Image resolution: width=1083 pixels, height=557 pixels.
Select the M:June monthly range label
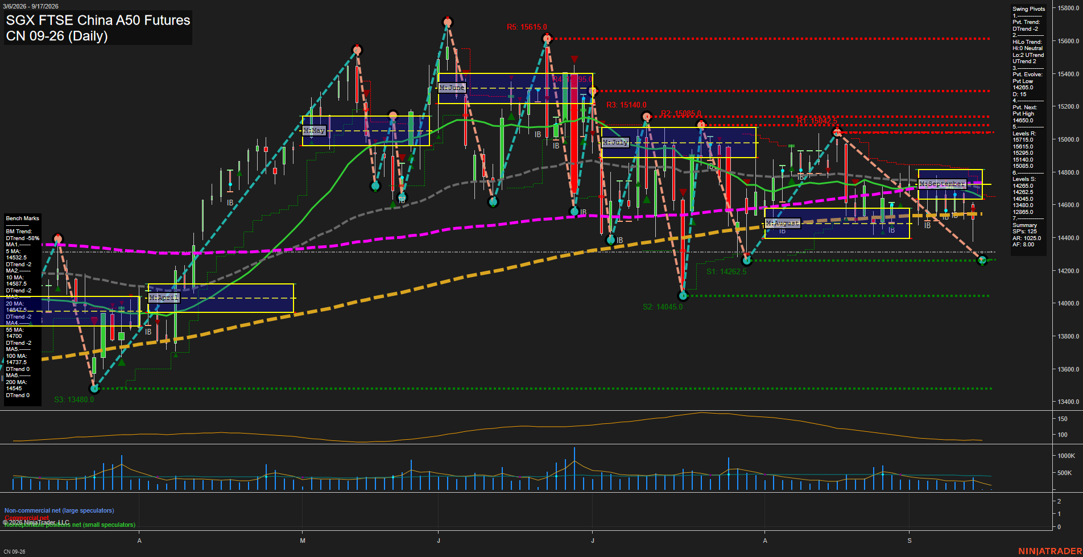click(453, 88)
